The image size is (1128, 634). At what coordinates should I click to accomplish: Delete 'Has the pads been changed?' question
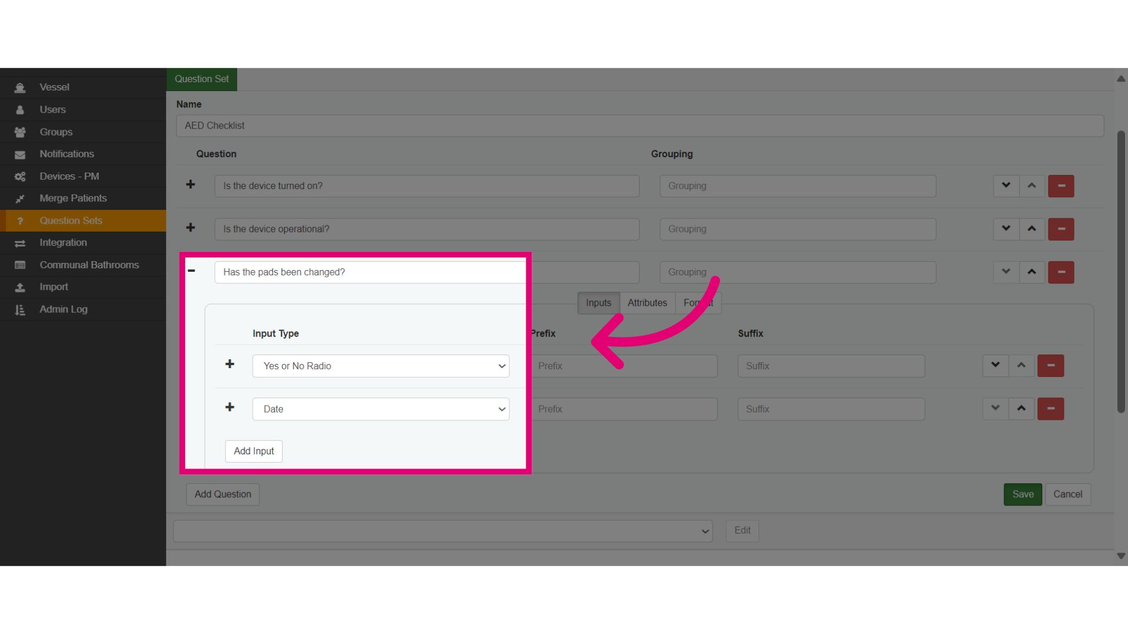click(x=1061, y=272)
